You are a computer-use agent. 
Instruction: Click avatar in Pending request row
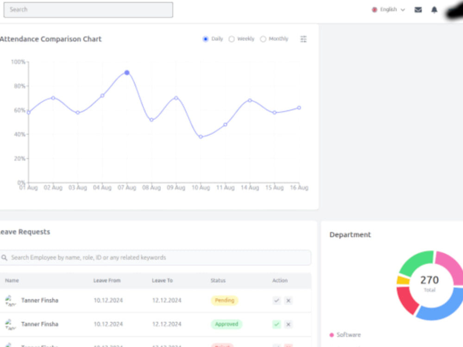coord(10,300)
